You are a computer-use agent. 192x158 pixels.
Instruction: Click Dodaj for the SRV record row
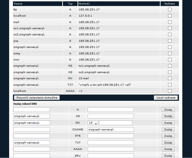point(168,156)
